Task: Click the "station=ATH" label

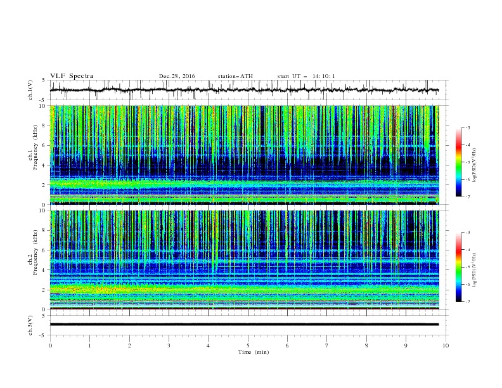Action: 235,76
